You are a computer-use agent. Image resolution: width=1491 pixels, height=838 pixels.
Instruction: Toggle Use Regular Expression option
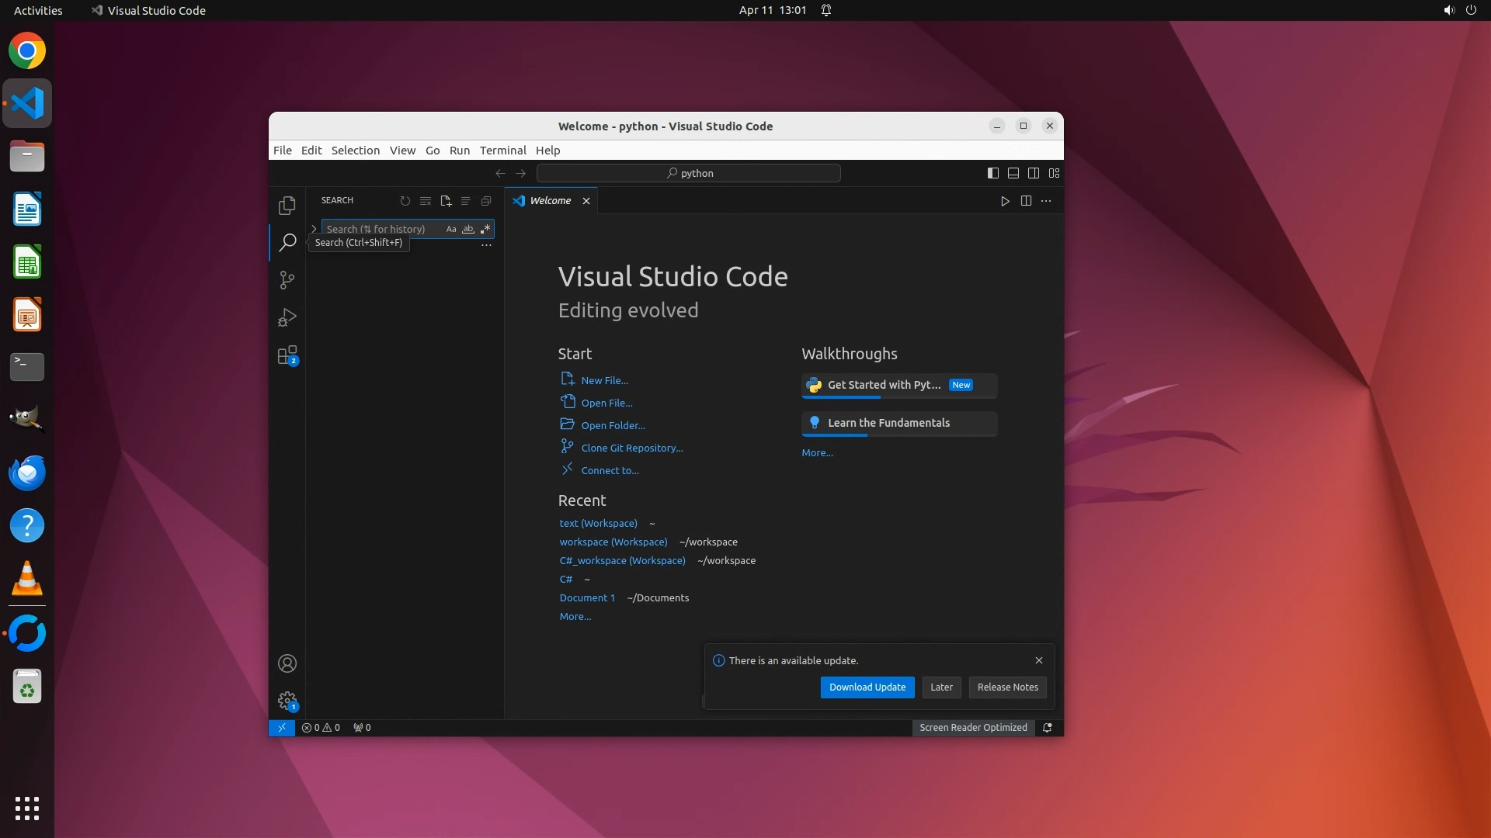485,229
